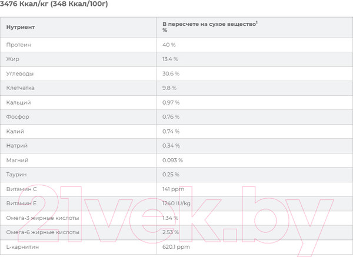Select the Углеводы row label
The height and width of the screenshot is (257, 353).
point(20,74)
